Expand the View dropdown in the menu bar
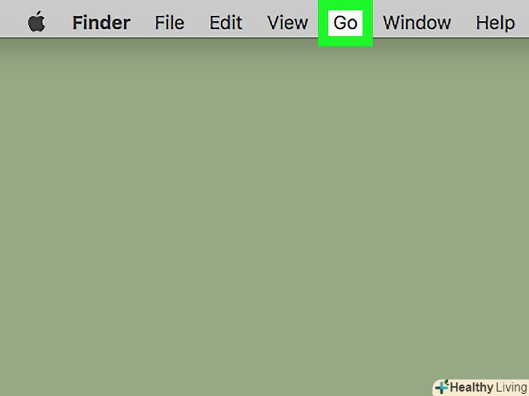 pyautogui.click(x=288, y=23)
